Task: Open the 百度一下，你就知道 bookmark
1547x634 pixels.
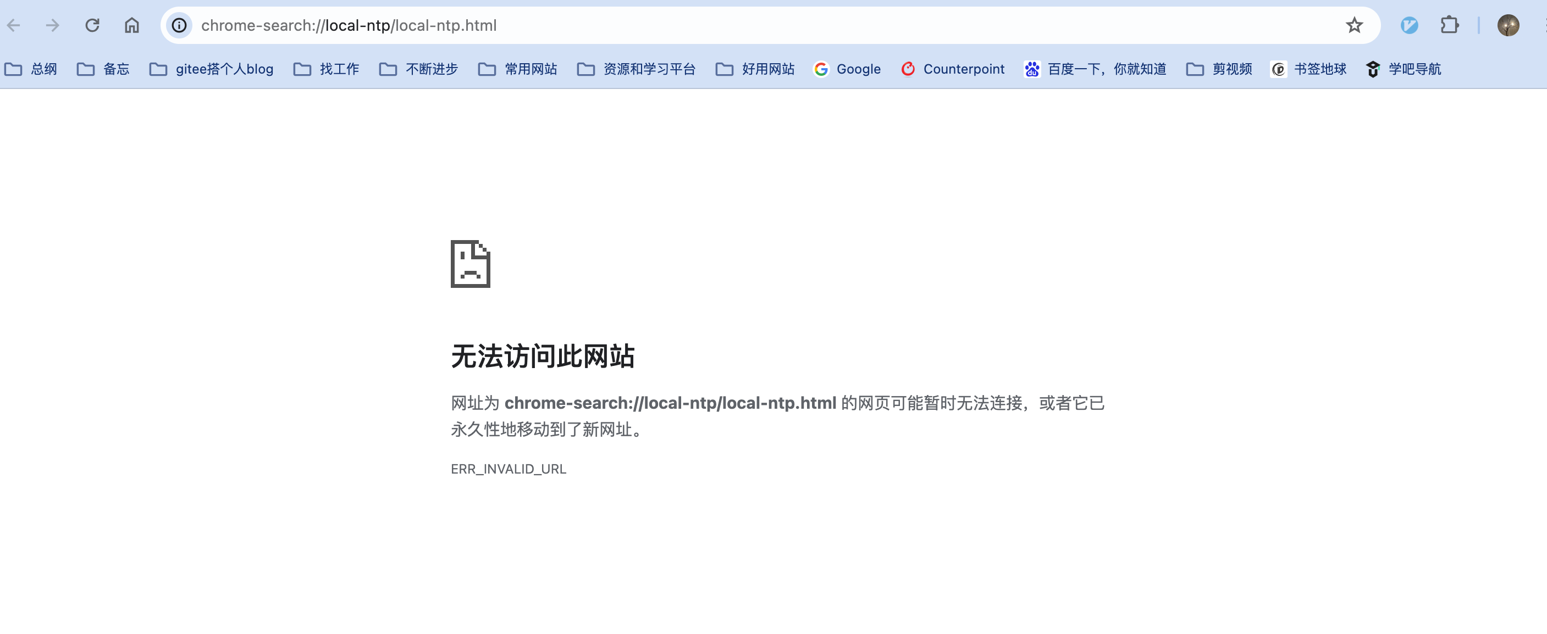Action: [x=1095, y=69]
